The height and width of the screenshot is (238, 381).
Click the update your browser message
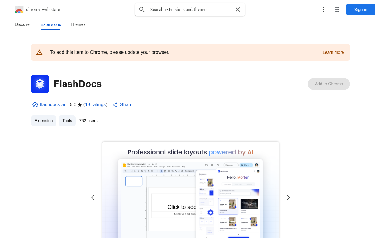coord(110,52)
